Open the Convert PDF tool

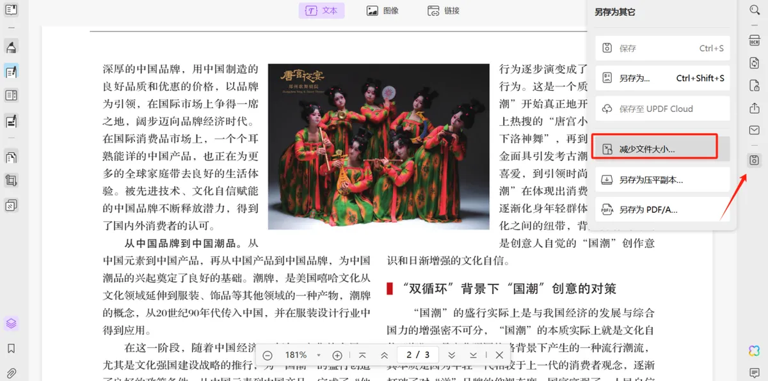pos(754,63)
